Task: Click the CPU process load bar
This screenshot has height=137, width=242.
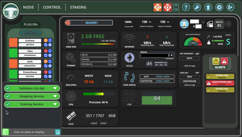Action: [x=99, y=94]
